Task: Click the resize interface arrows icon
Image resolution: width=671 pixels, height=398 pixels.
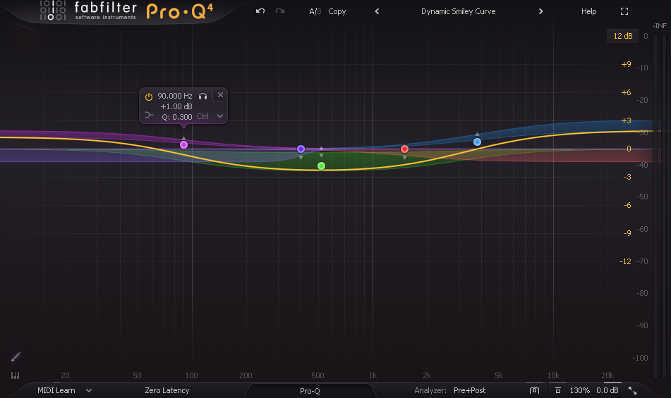Action: pyautogui.click(x=632, y=390)
